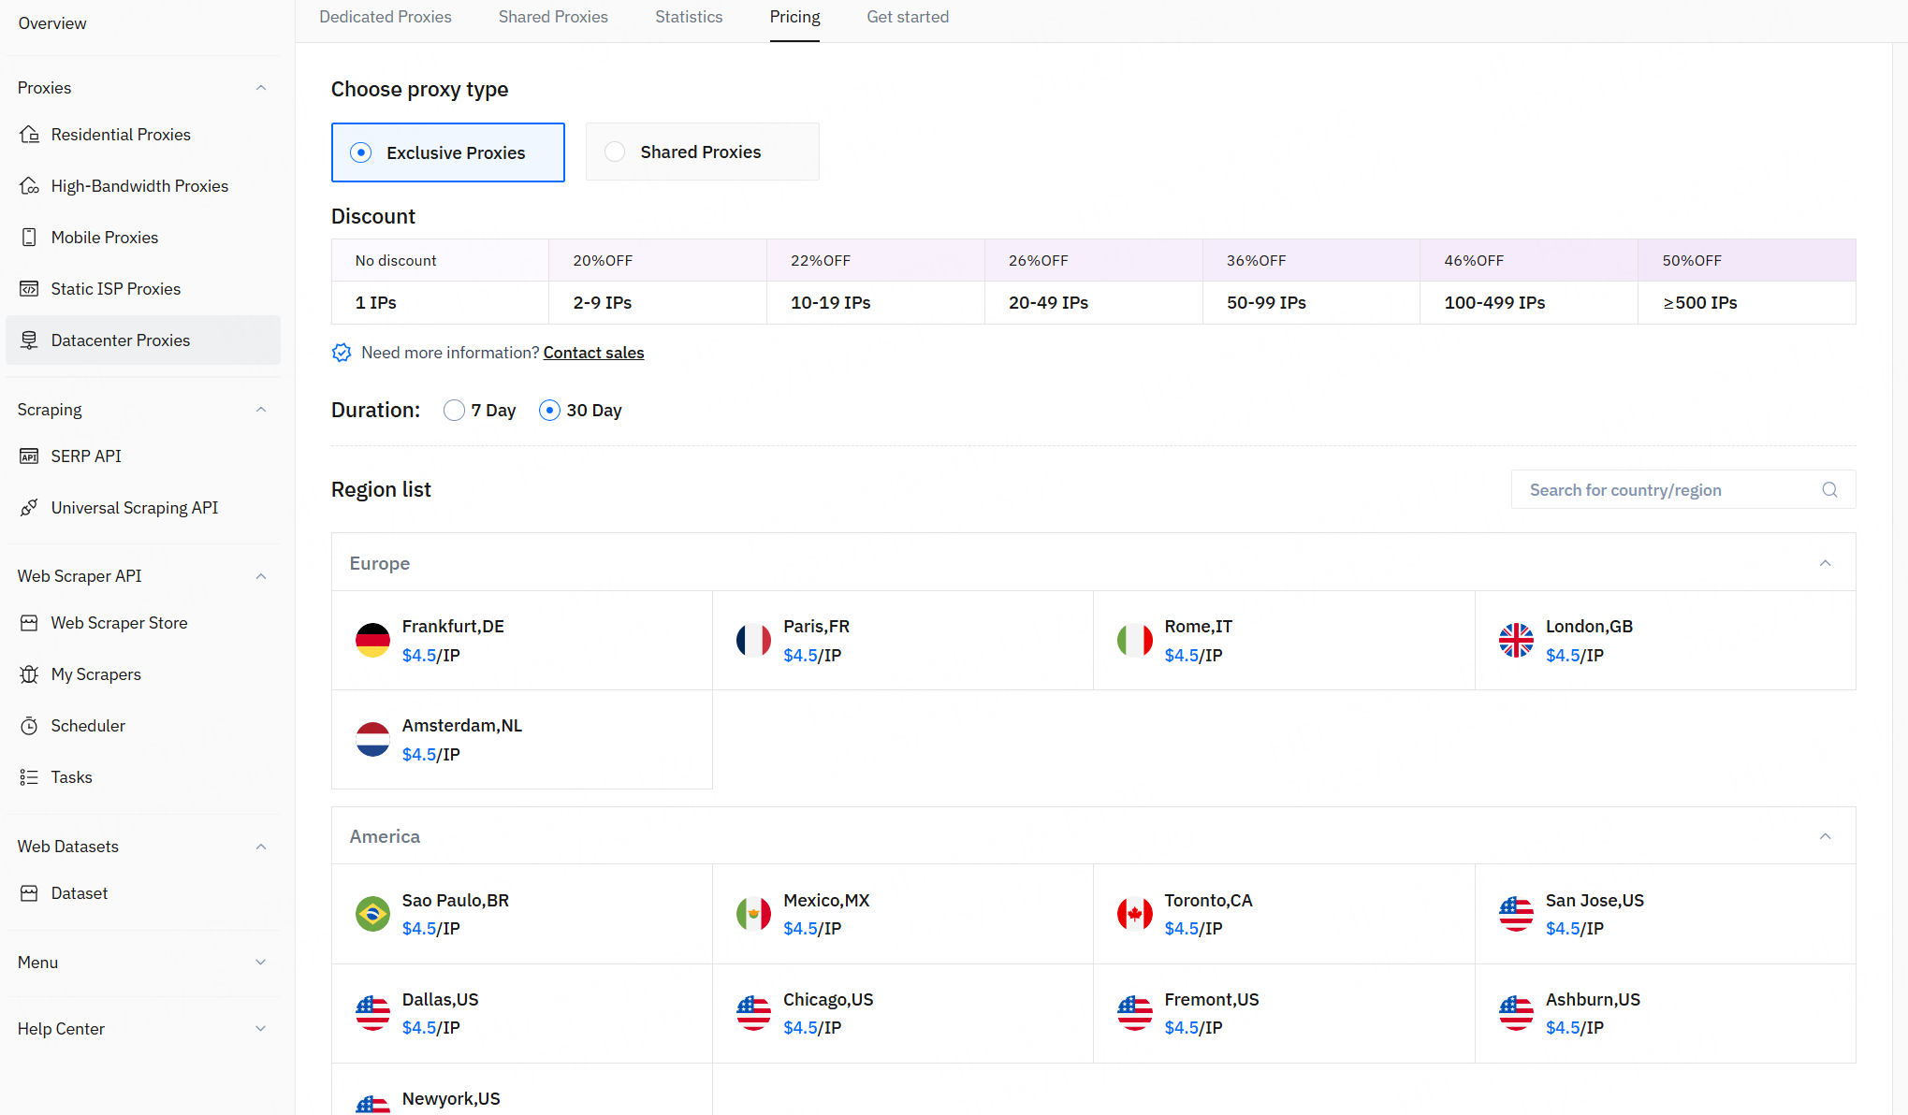This screenshot has height=1115, width=1908.
Task: Click the My Scrapers bug icon
Action: [29, 674]
